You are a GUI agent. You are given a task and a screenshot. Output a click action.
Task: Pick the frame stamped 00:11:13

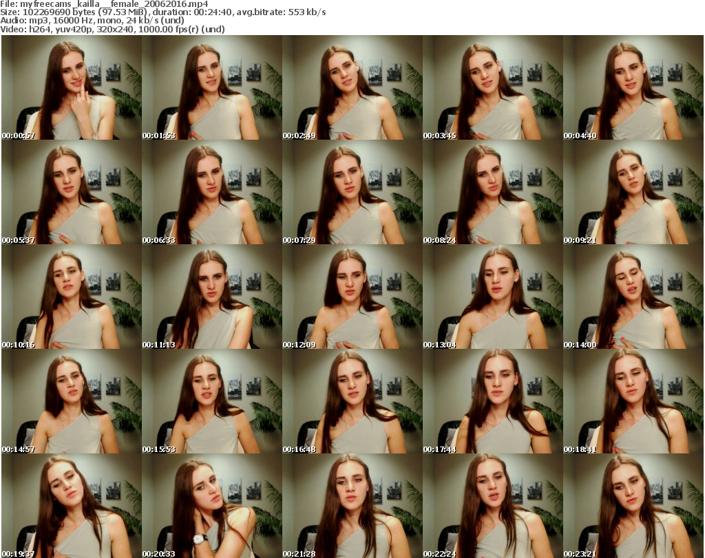pyautogui.click(x=212, y=297)
